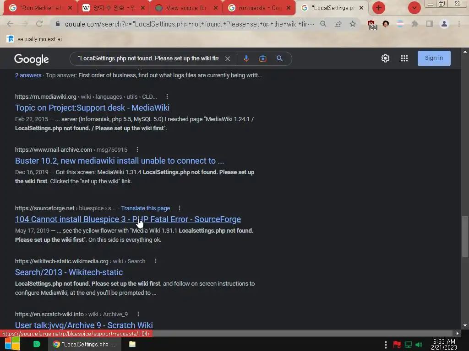Open the Chrome profile avatar
Screen dimensions: 469x351
click(x=444, y=24)
